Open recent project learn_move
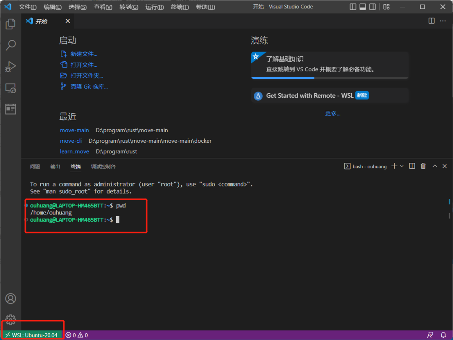Viewport: 453px width, 340px height. click(74, 152)
